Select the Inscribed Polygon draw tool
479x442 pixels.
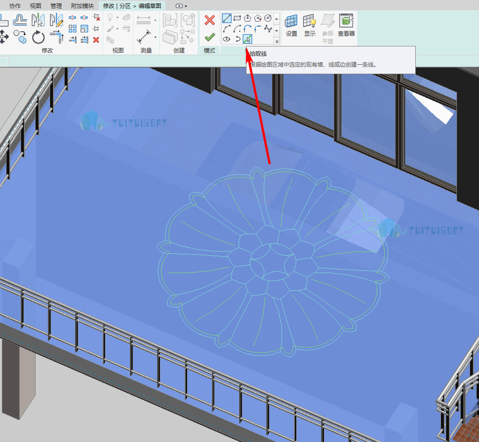click(x=247, y=18)
